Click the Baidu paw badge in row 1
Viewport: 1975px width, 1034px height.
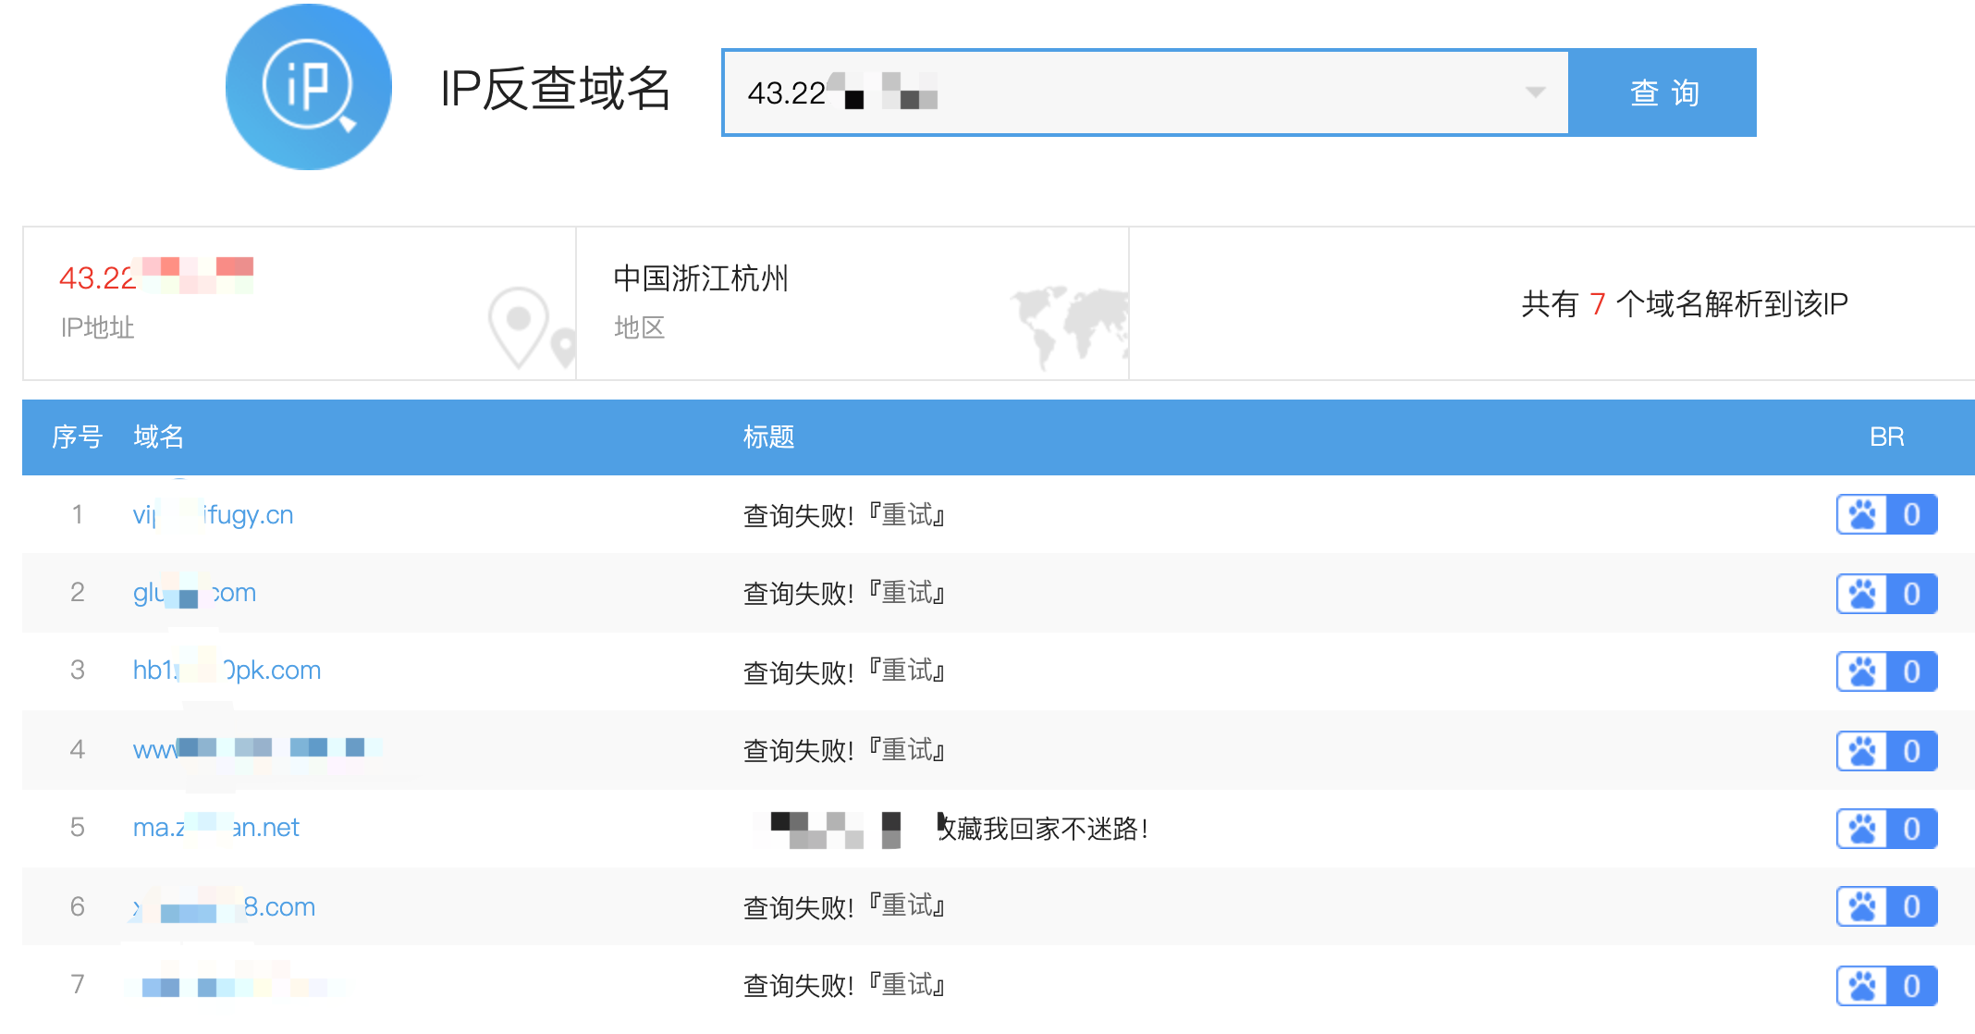1885,515
